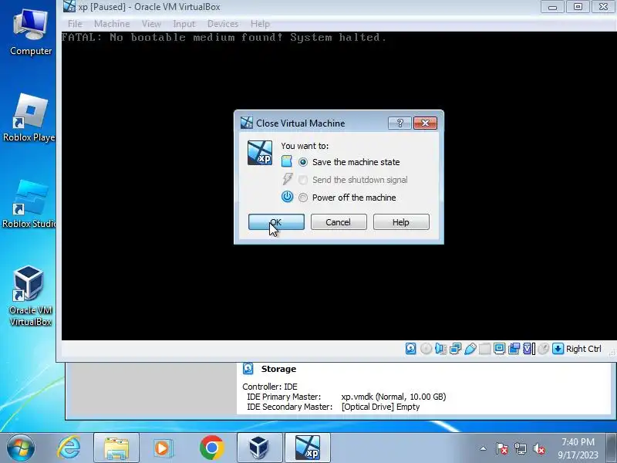
Task: Click the shared folders status icon
Action: [485, 349]
